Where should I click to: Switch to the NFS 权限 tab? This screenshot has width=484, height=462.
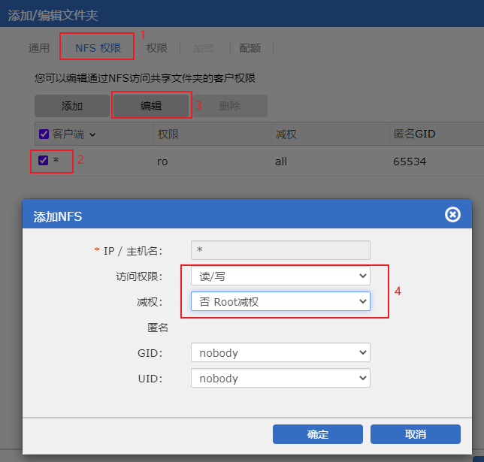[98, 47]
